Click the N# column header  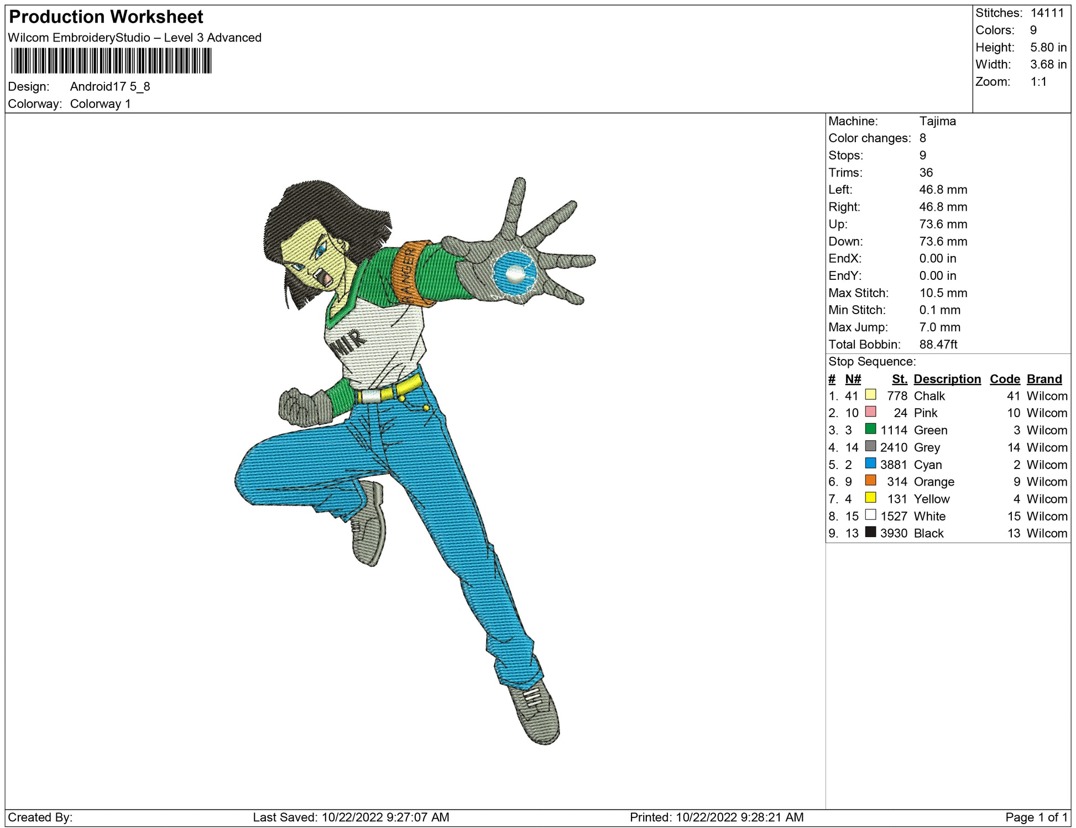(x=853, y=379)
